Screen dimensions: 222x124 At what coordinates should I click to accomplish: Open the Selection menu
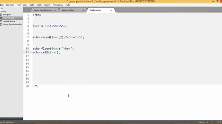point(10,5)
